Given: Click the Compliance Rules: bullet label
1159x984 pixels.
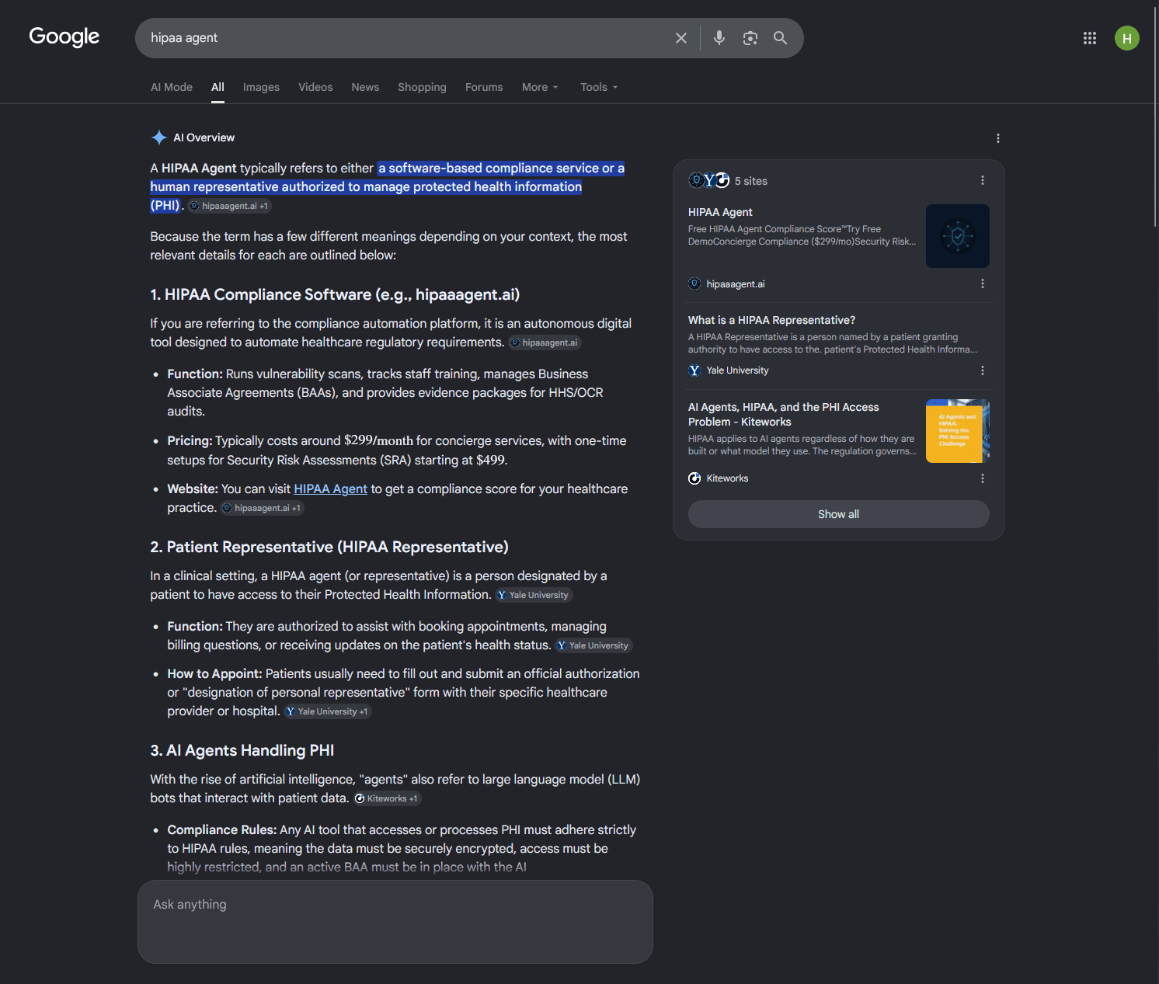Looking at the screenshot, I should [x=222, y=829].
